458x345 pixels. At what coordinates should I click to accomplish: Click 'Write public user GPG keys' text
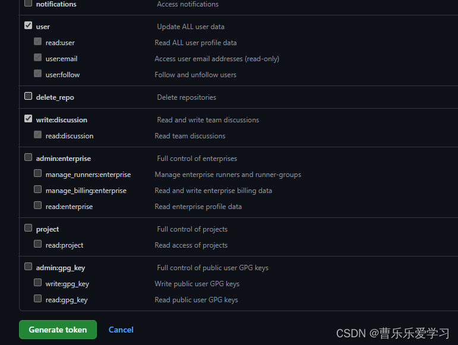pyautogui.click(x=197, y=284)
